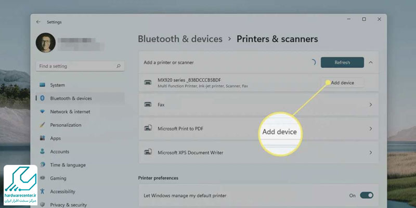
Task: Open Microsoft XPS Document Writer chevron
Action: (x=370, y=152)
